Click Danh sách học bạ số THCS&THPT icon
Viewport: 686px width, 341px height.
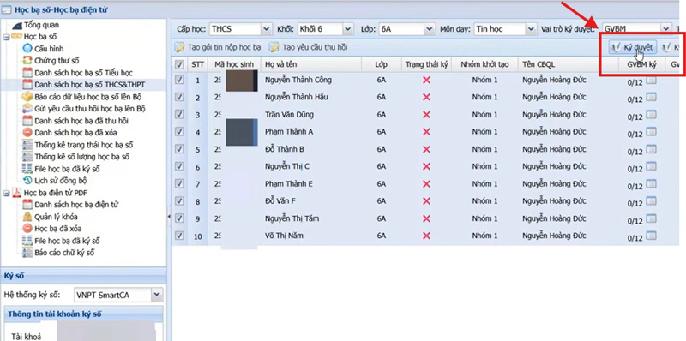(x=27, y=84)
